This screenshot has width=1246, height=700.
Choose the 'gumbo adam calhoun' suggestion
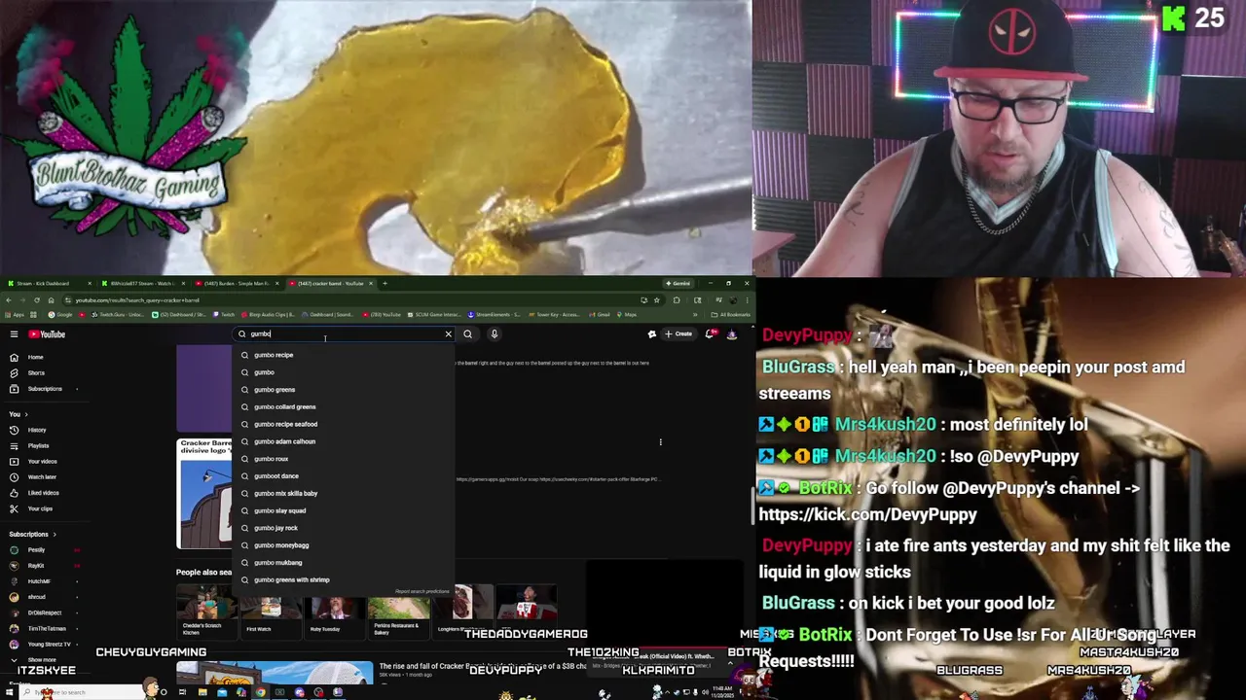coord(343,441)
